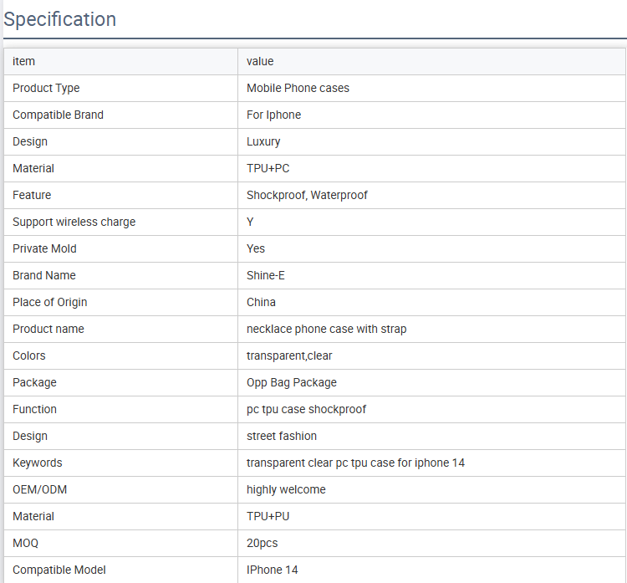627x583 pixels.
Task: Select the Keywords value for iphone 14
Action: click(355, 463)
